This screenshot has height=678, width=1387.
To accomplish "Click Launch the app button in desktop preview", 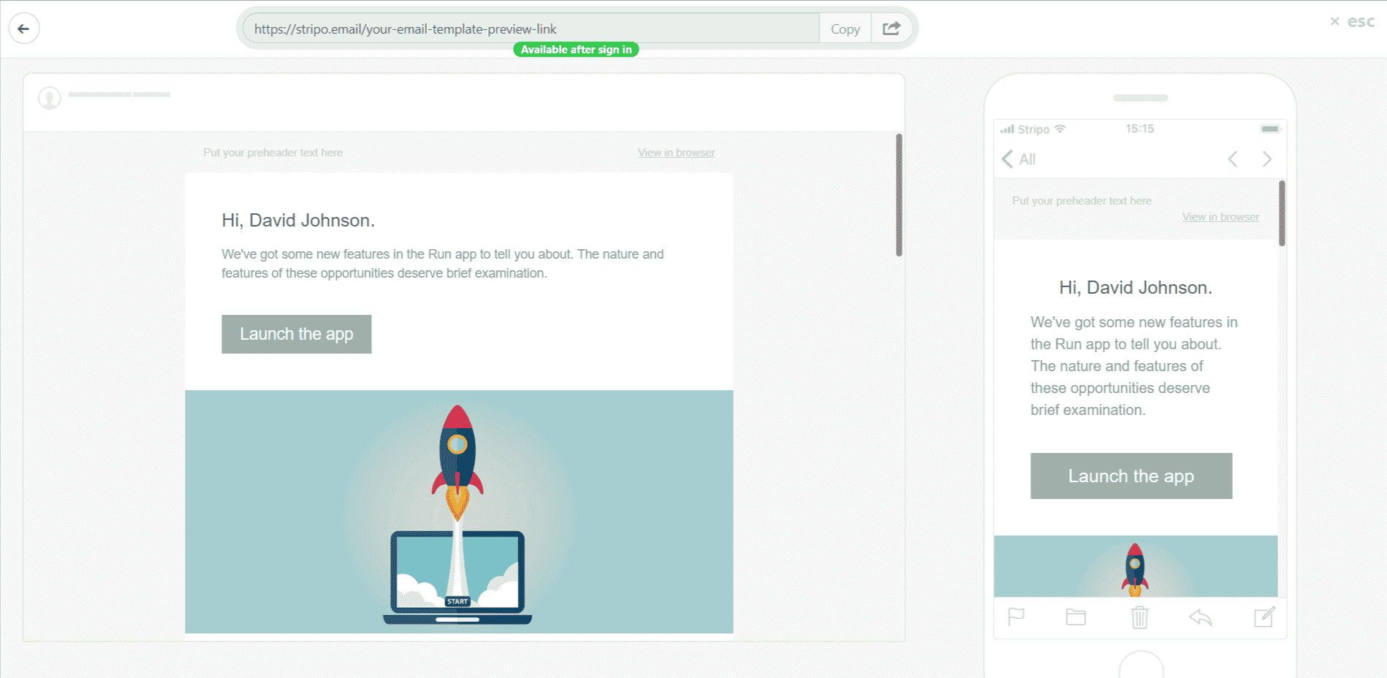I will pos(297,334).
